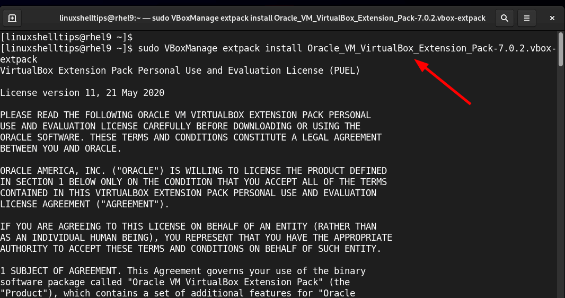Click the 'sudo VBoxManage extpack install' command
Viewport: 565px width, 298px height.
220,48
